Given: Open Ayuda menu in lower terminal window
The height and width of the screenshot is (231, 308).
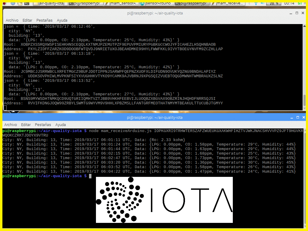Looking at the screenshot, I should 60,125.
